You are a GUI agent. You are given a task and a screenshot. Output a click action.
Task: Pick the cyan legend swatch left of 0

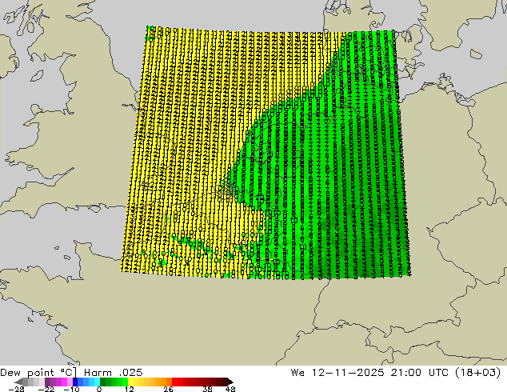[97, 382]
